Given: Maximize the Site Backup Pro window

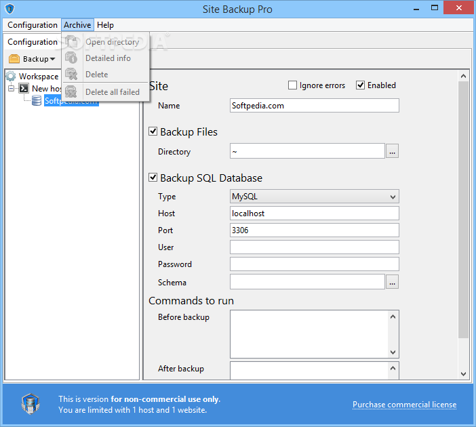Looking at the screenshot, I should (435, 8).
